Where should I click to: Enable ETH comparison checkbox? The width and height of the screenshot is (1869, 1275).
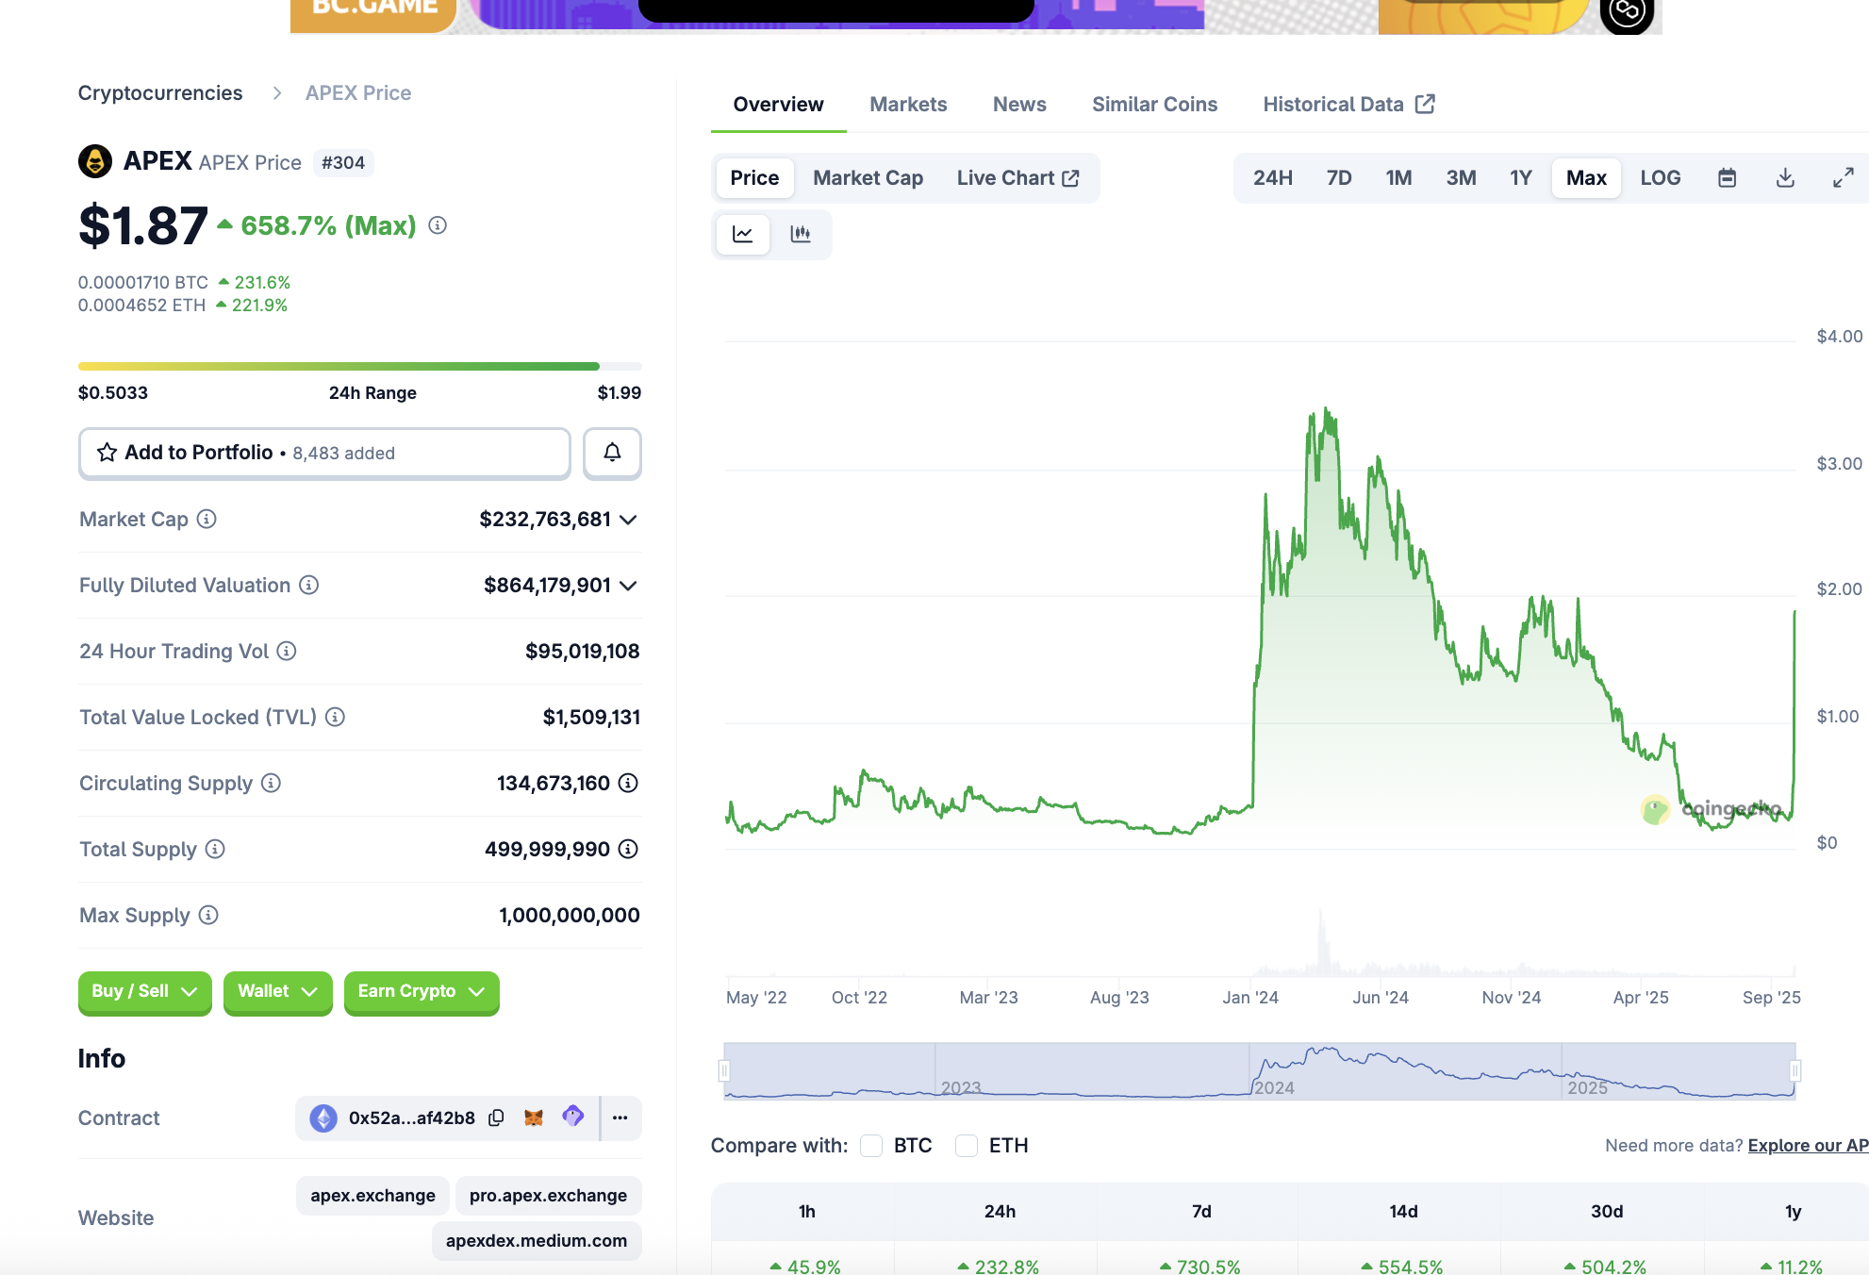point(967,1146)
